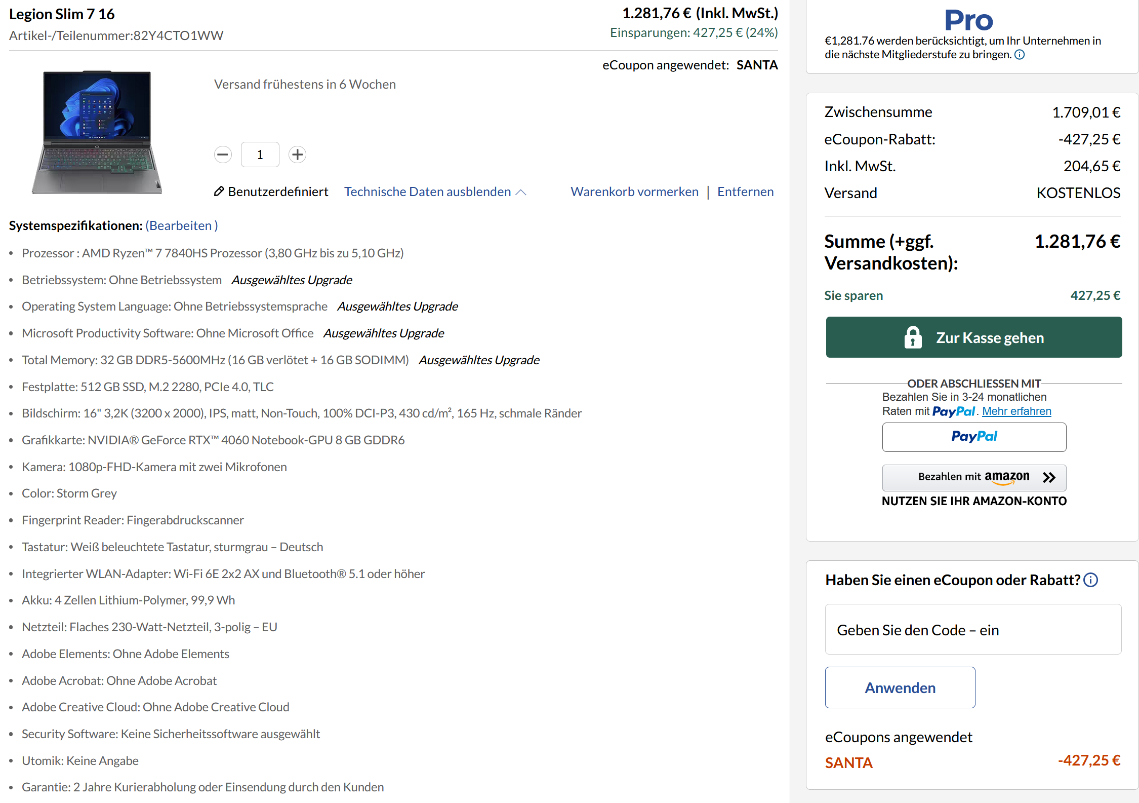Viewport: 1139px width, 803px height.
Task: Click the Versand KOSTENLOS value
Action: coord(1078,193)
